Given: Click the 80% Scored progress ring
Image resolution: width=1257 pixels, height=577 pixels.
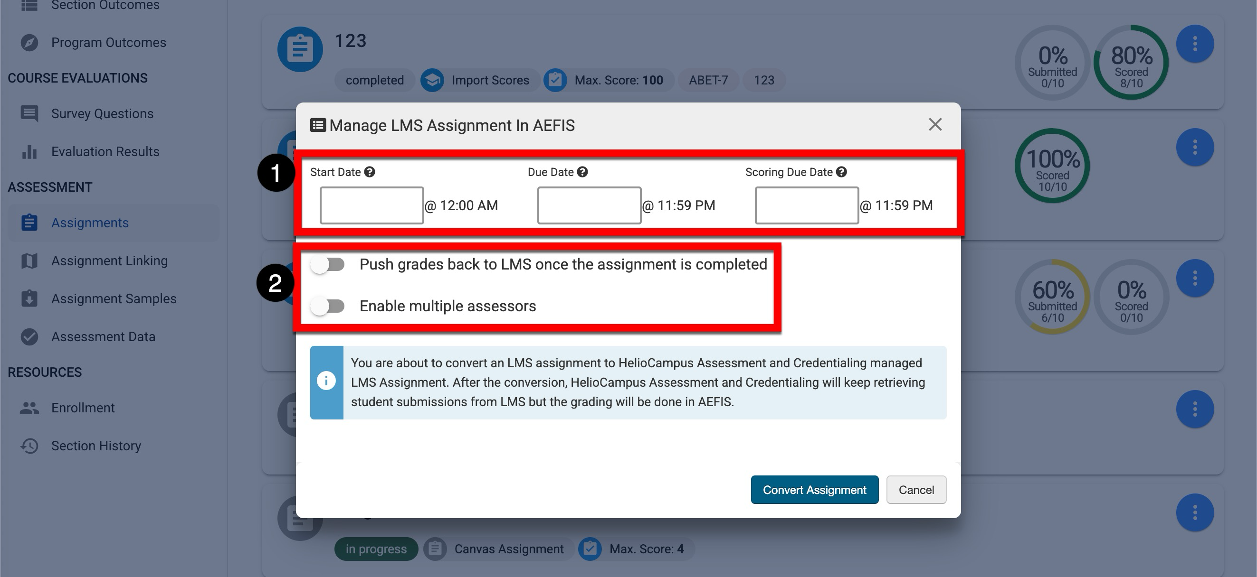Looking at the screenshot, I should (x=1131, y=63).
